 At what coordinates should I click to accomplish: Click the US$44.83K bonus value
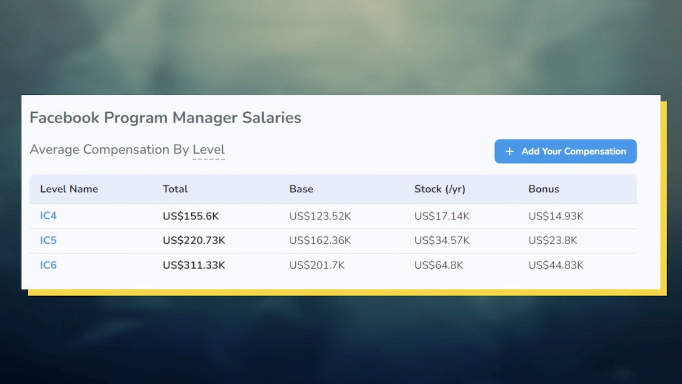click(556, 265)
